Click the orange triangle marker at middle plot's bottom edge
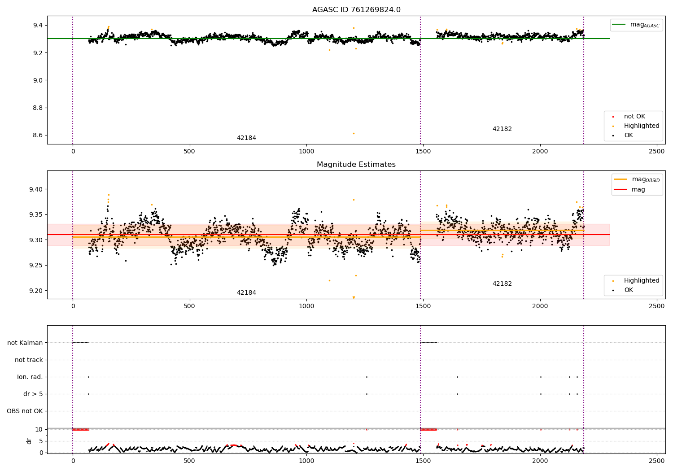673x471 pixels. [x=354, y=297]
